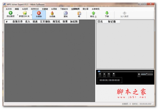The image size is (158, 109).
Task: Open the &文件 (File) menu
Action: click(9, 9)
